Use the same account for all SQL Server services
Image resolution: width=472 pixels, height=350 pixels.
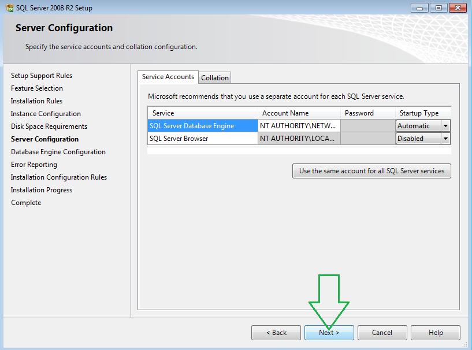pos(371,171)
